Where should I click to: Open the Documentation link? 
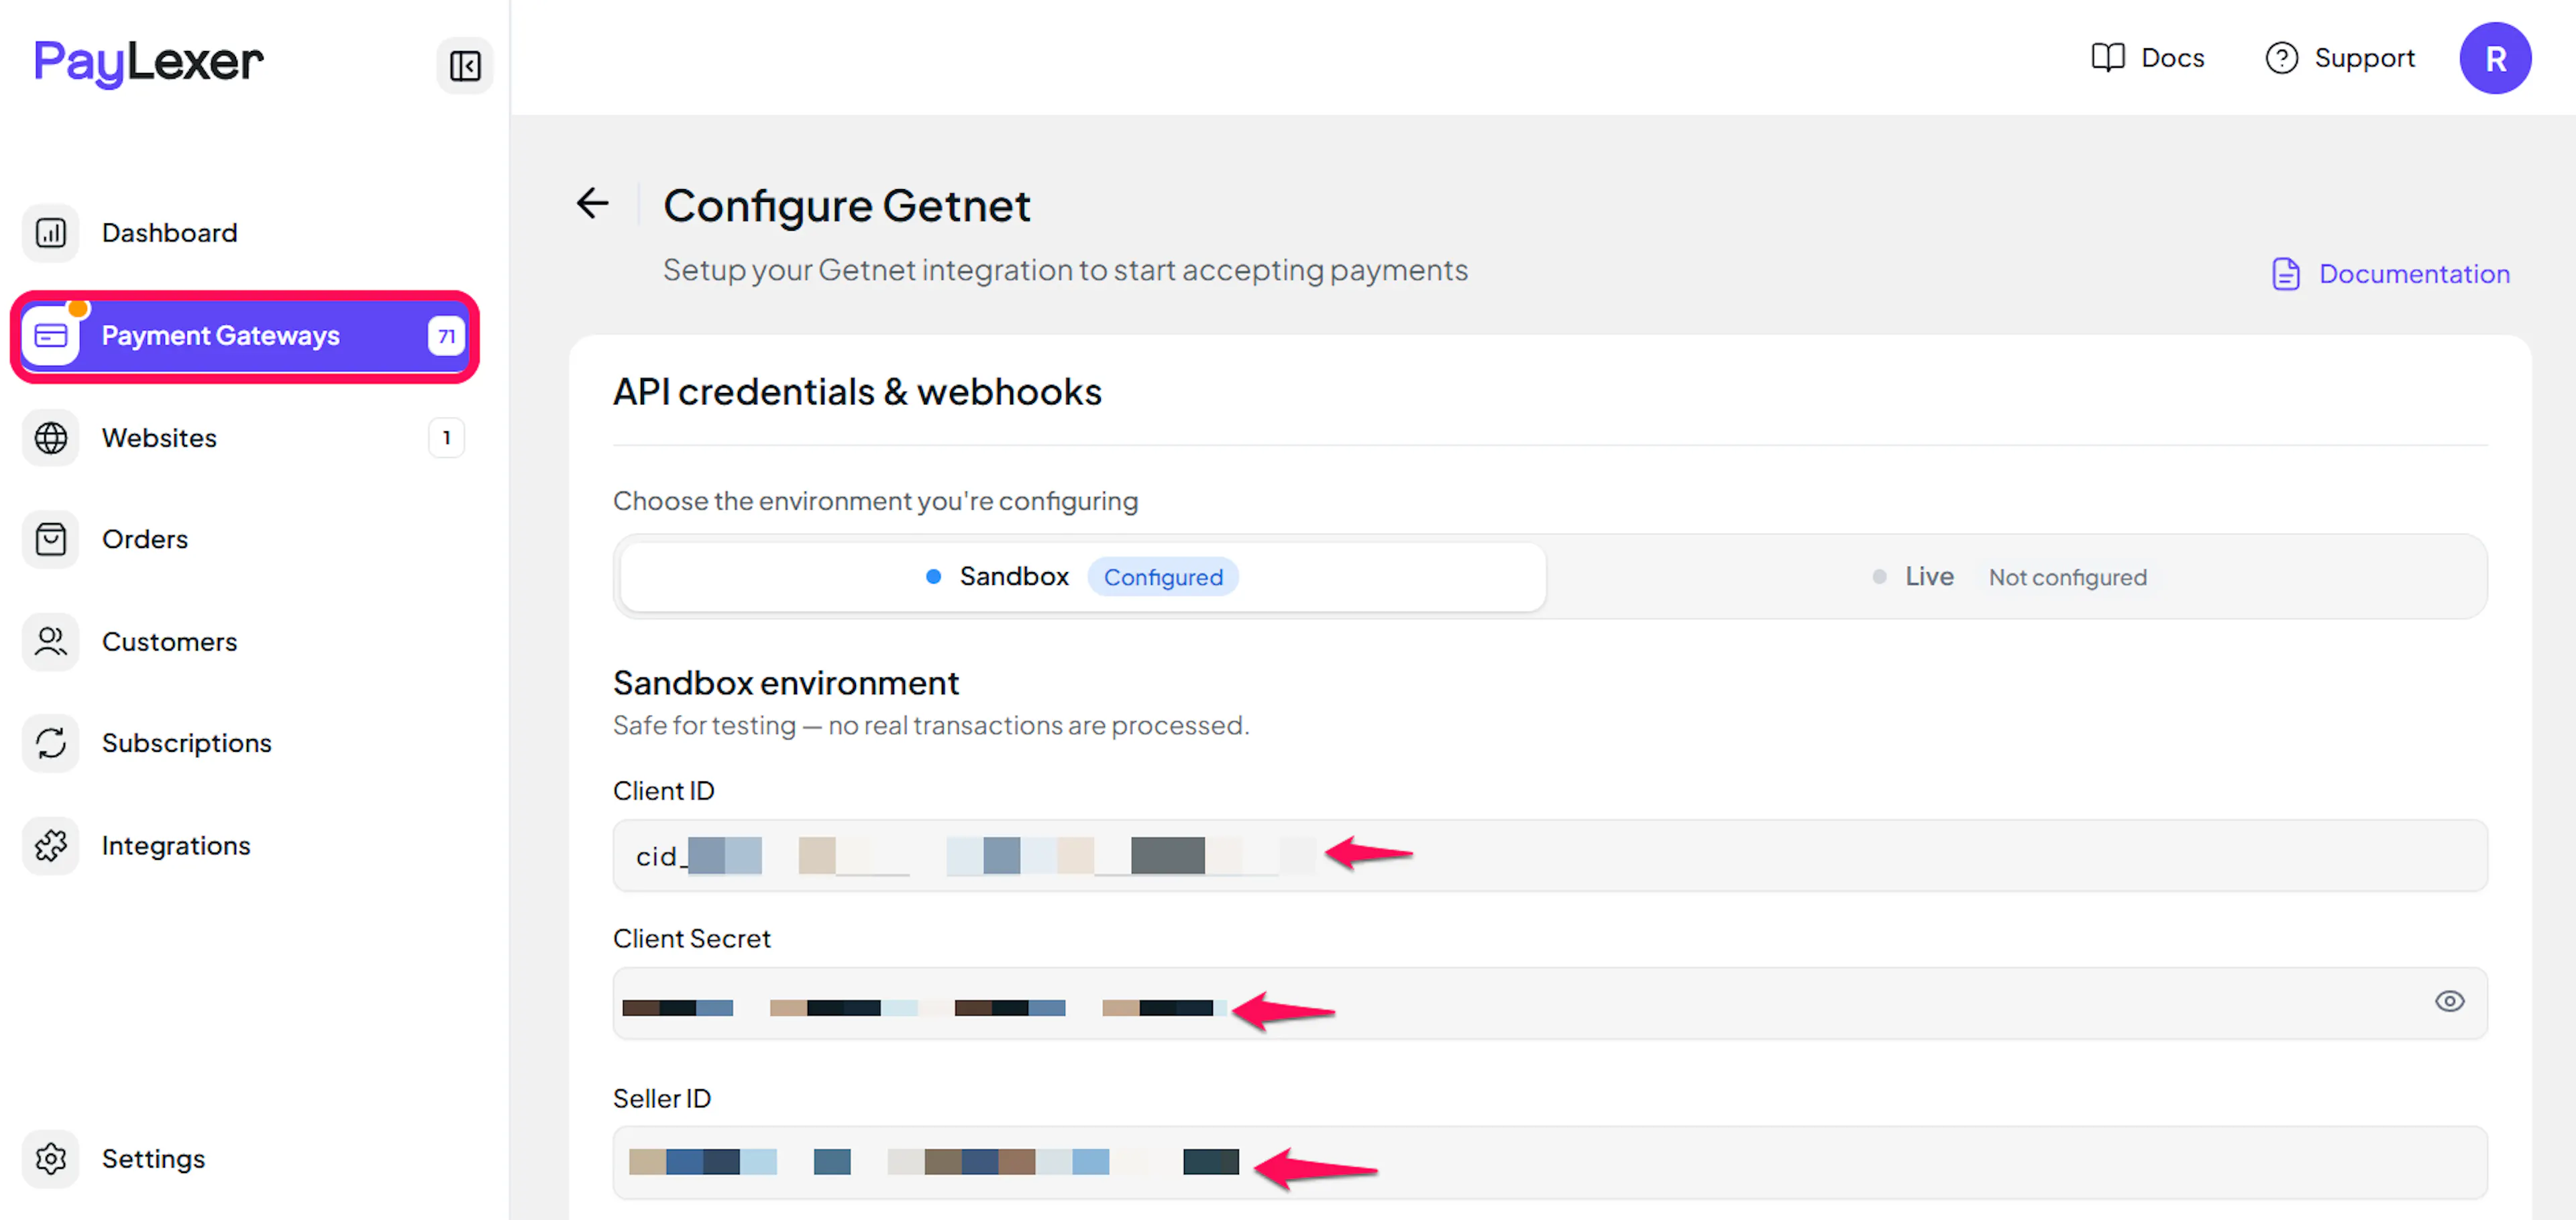2391,274
